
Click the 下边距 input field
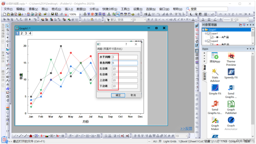tap(125, 86)
